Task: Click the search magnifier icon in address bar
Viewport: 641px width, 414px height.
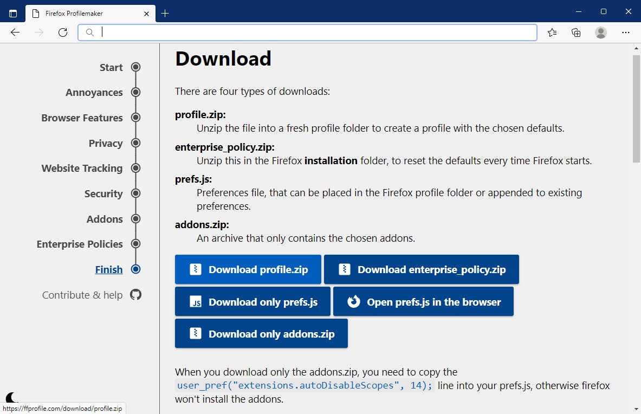Action: (90, 33)
